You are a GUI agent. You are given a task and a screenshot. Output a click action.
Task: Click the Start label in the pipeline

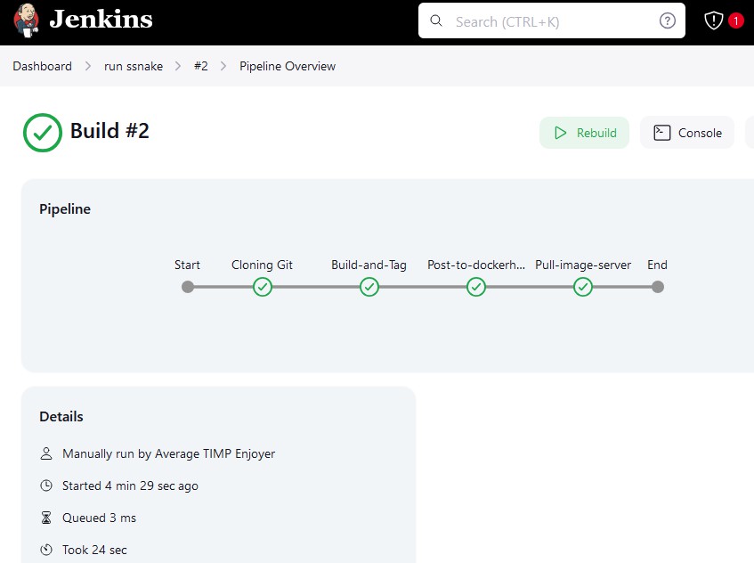[x=187, y=265]
